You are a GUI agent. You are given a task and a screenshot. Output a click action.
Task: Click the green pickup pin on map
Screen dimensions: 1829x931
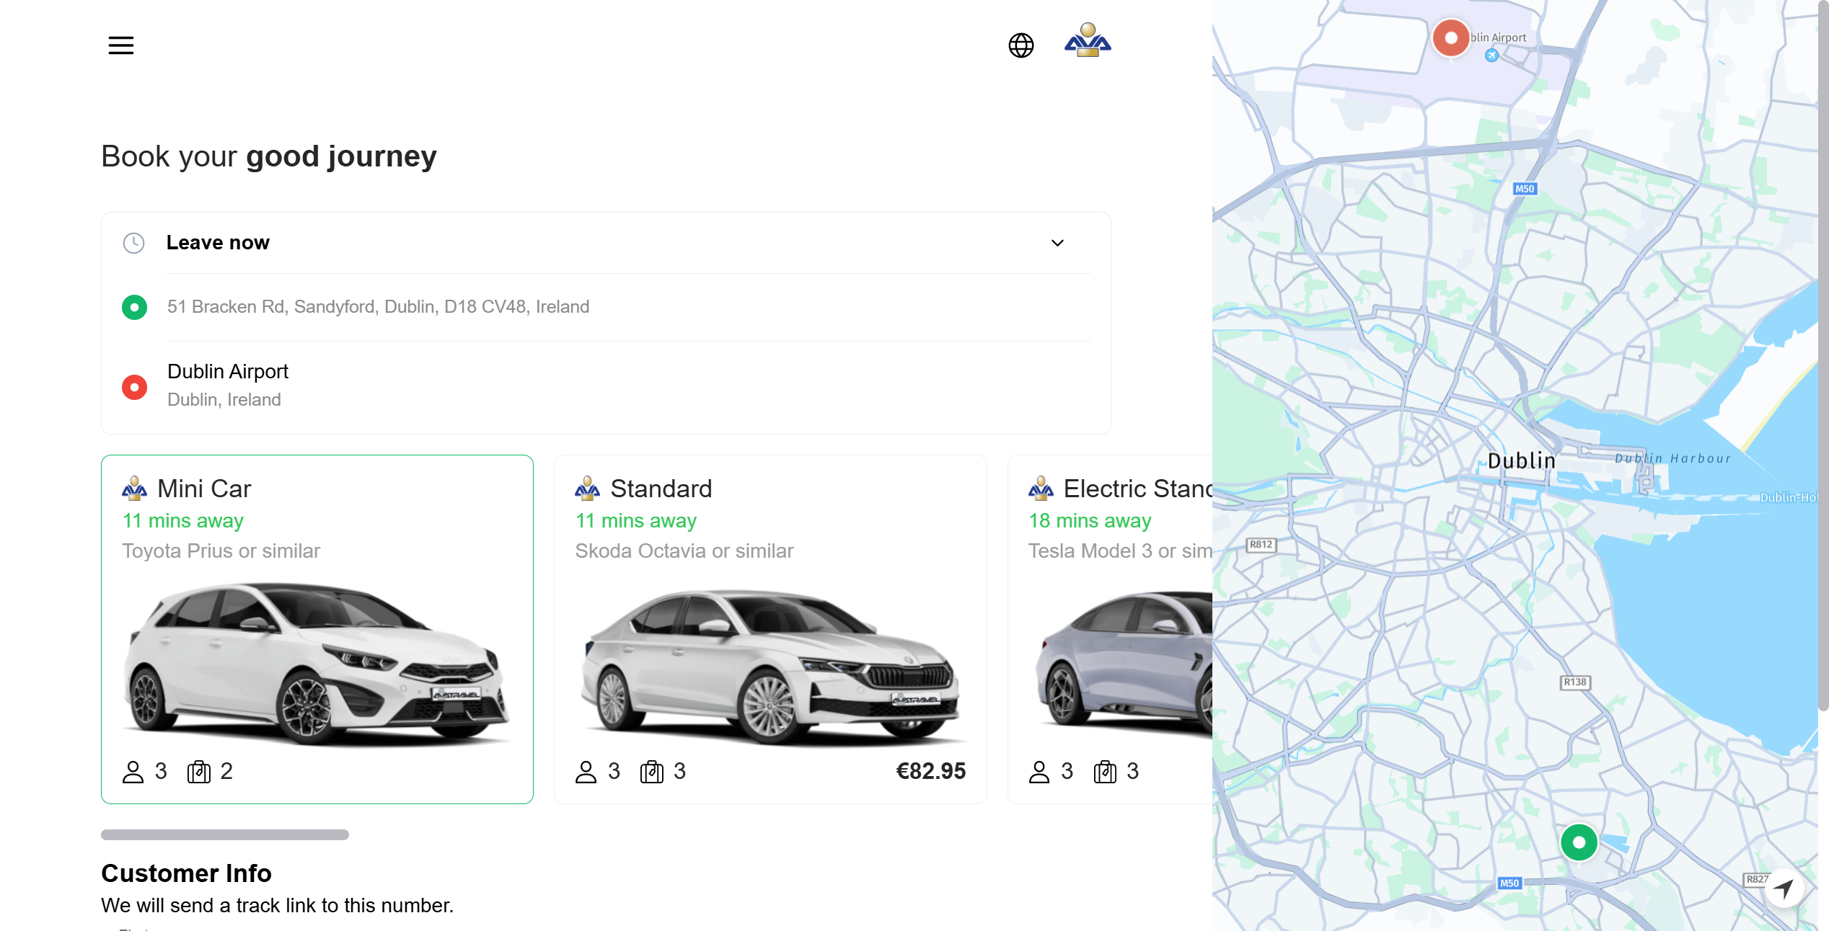[1579, 842]
